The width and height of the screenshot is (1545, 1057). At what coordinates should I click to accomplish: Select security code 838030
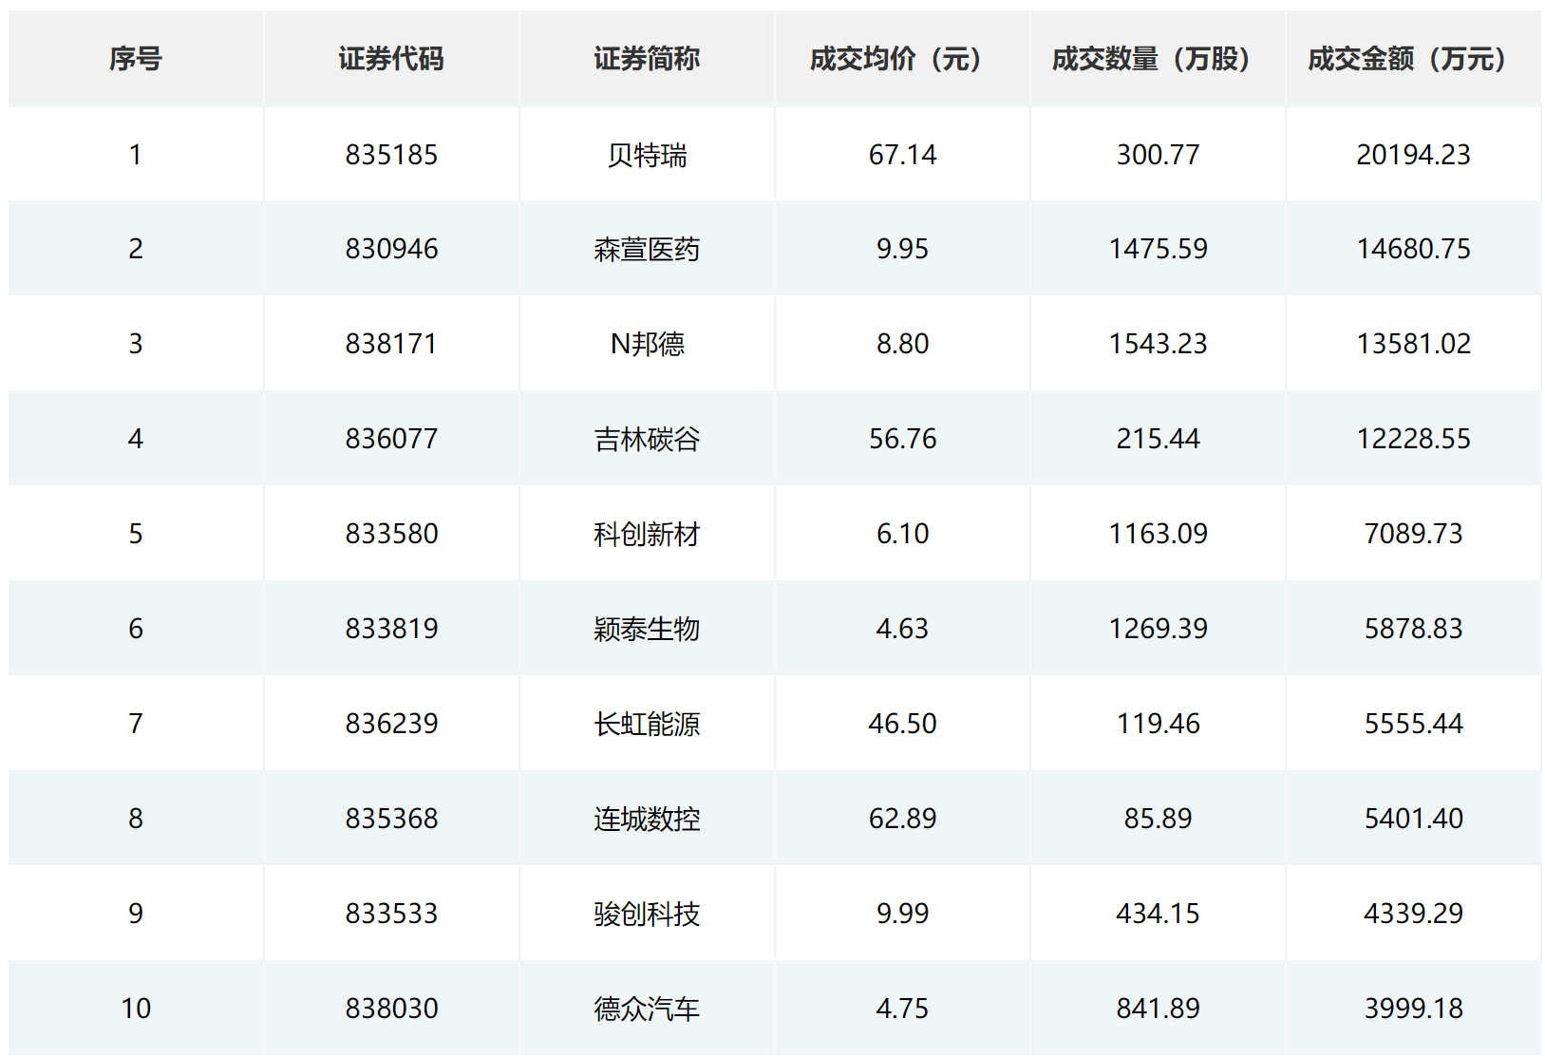pos(391,1009)
